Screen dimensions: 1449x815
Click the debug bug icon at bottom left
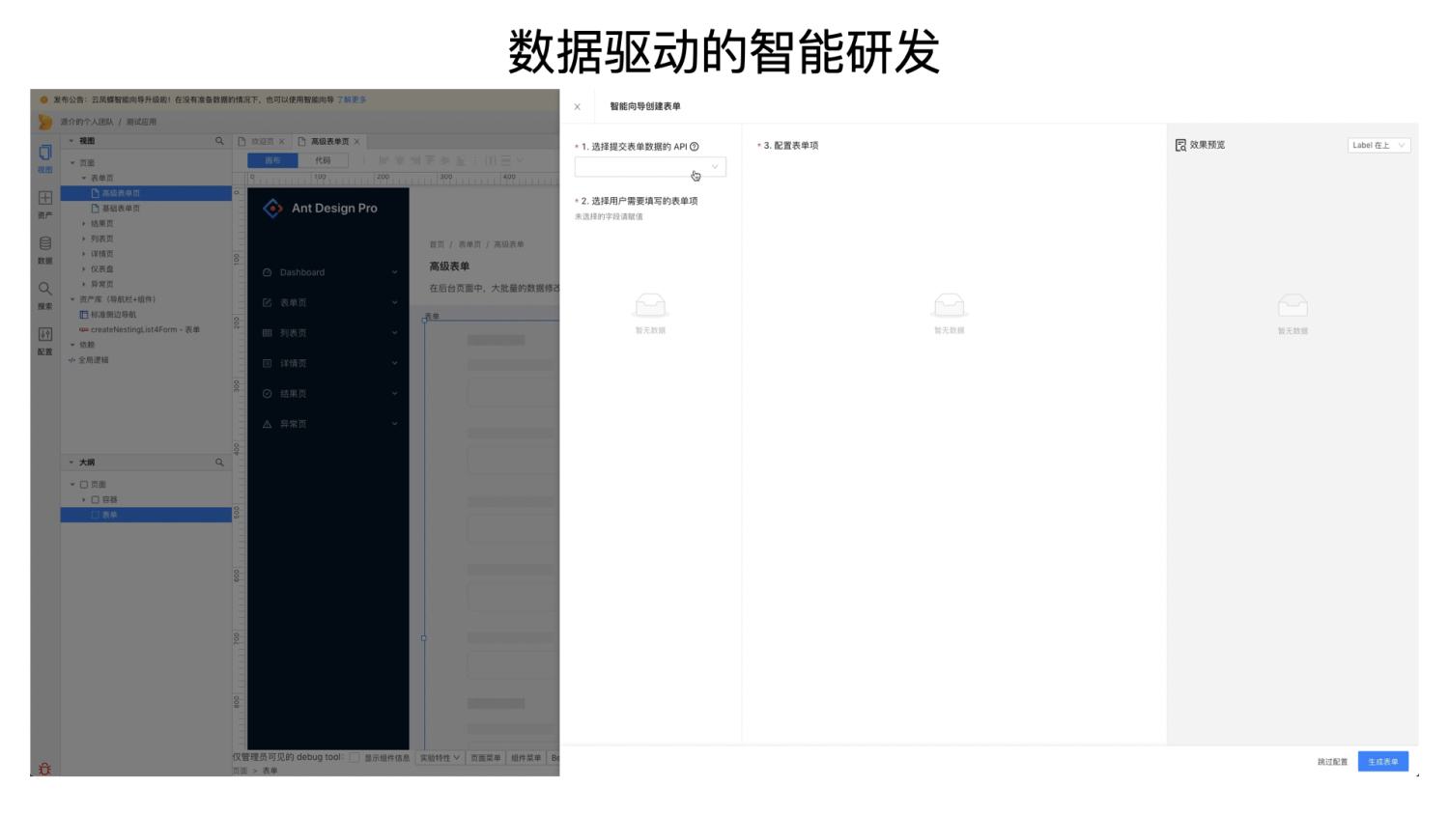tap(43, 770)
